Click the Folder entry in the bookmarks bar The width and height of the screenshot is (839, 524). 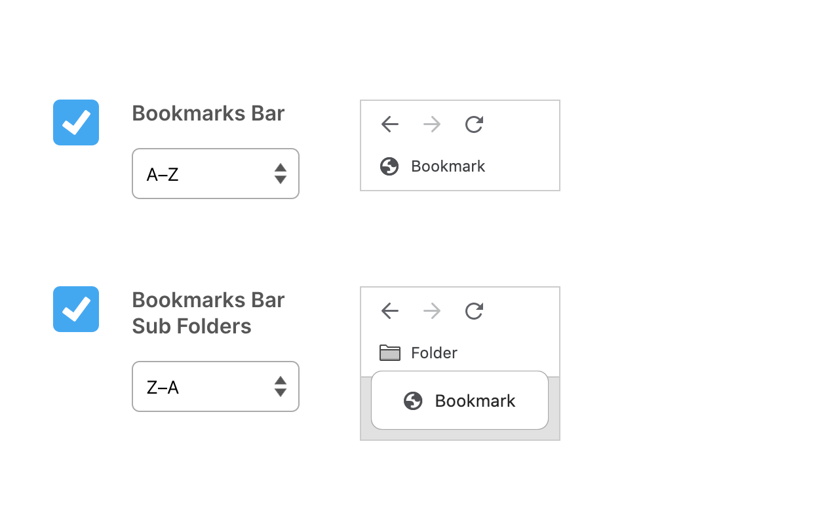434,352
